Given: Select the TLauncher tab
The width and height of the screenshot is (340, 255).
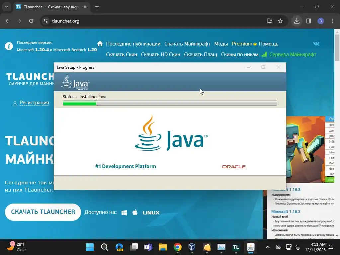Looking at the screenshot, I should tap(51, 7).
